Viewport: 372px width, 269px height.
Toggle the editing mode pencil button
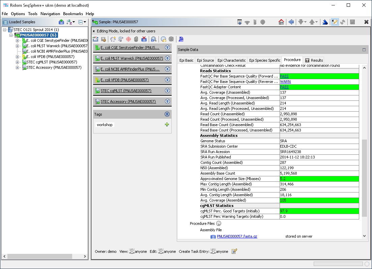point(335,22)
